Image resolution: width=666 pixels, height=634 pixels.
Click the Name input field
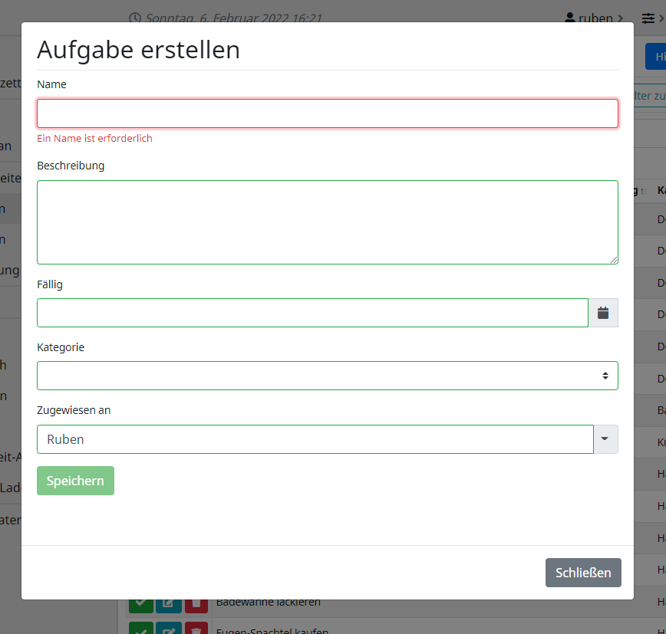(x=327, y=113)
